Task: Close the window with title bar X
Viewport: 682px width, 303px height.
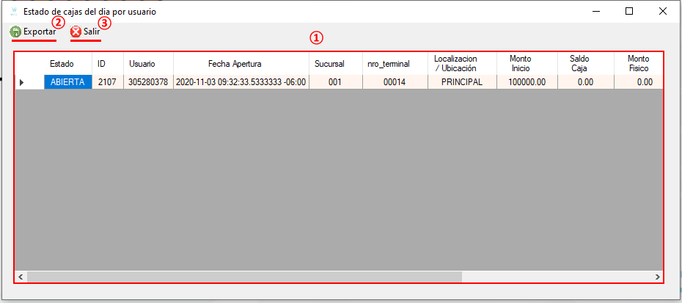Action: tap(663, 12)
